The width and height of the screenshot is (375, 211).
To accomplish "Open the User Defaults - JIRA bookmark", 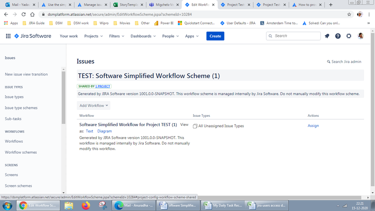I will (238, 23).
